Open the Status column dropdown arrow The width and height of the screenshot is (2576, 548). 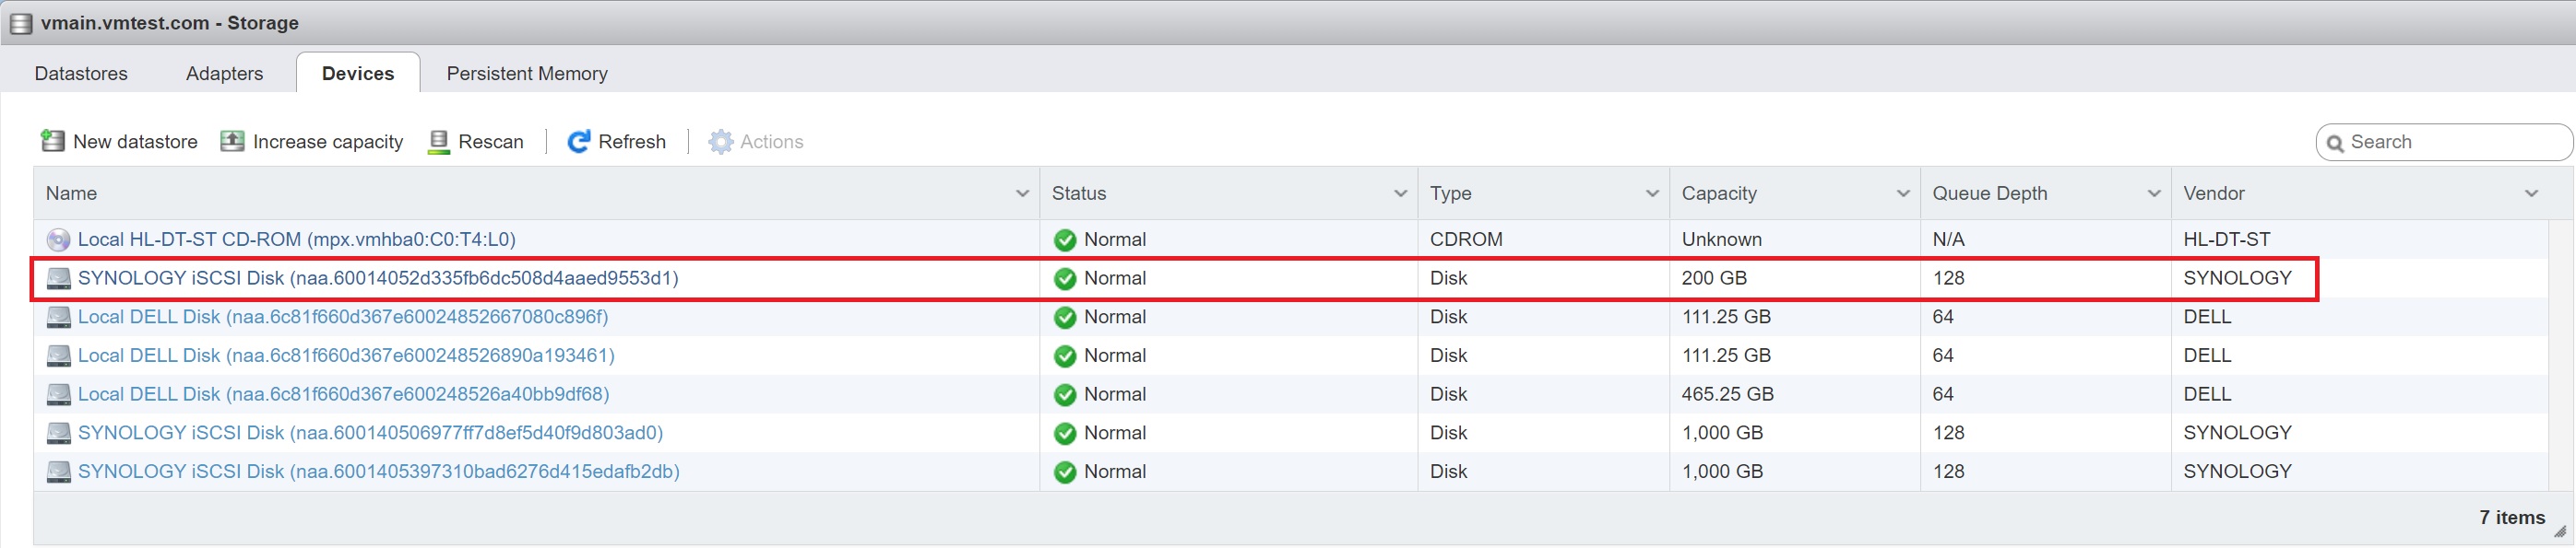point(1400,193)
